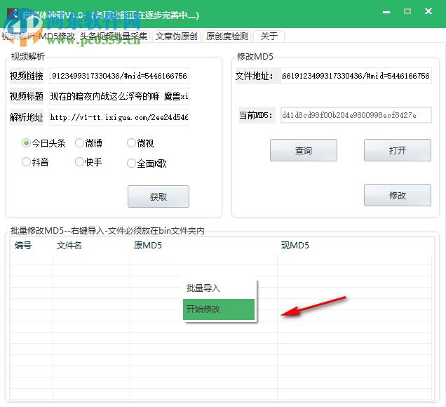The height and width of the screenshot is (407, 446).
Task: Click the 文件名 column header
Action: [x=92, y=246]
